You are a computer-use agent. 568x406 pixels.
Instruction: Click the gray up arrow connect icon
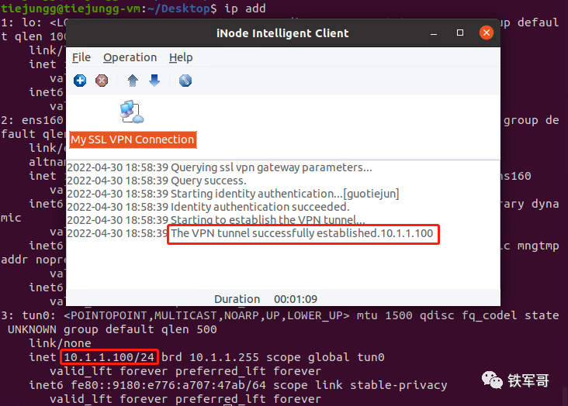[x=133, y=81]
